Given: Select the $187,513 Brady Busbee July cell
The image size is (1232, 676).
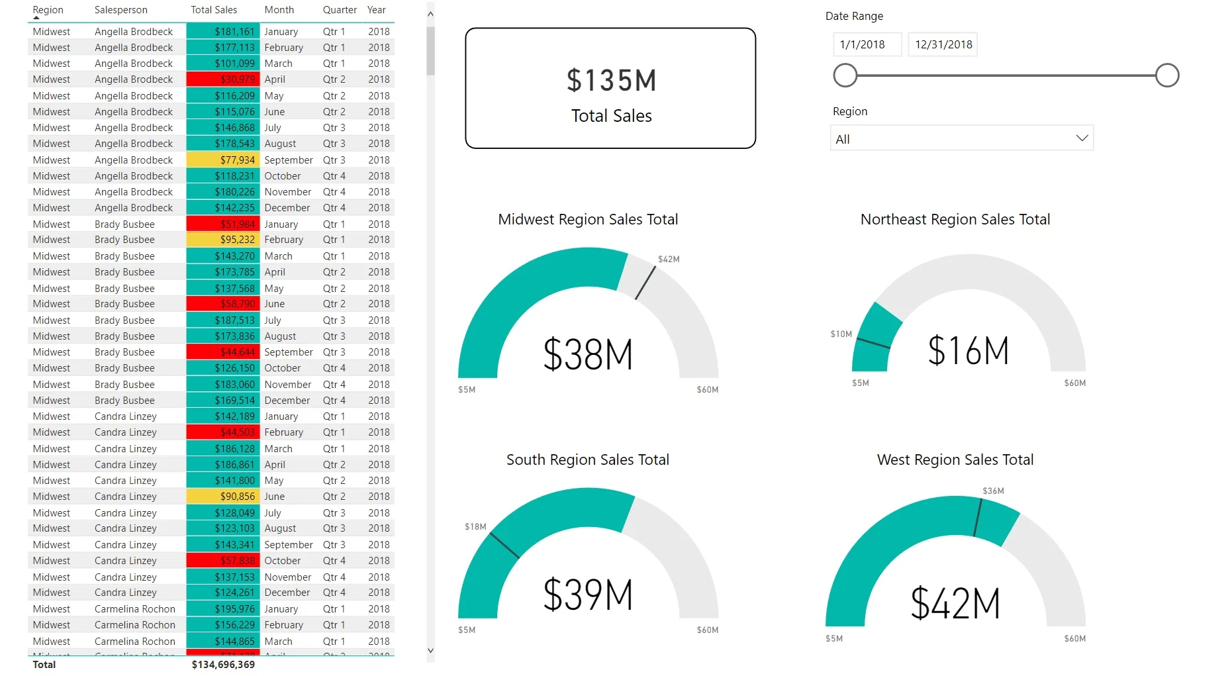Looking at the screenshot, I should point(223,320).
